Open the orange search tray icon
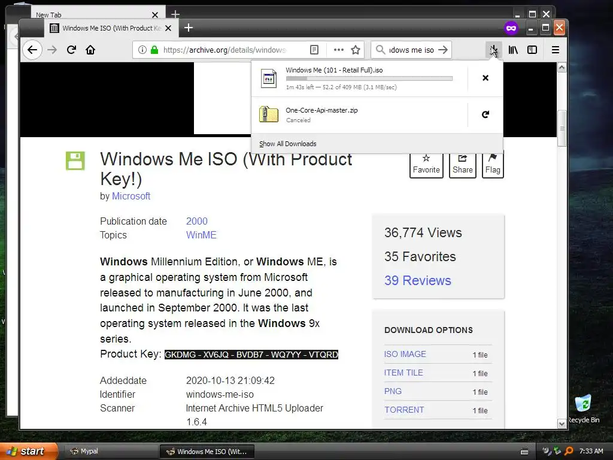This screenshot has height=460, width=613. [569, 451]
